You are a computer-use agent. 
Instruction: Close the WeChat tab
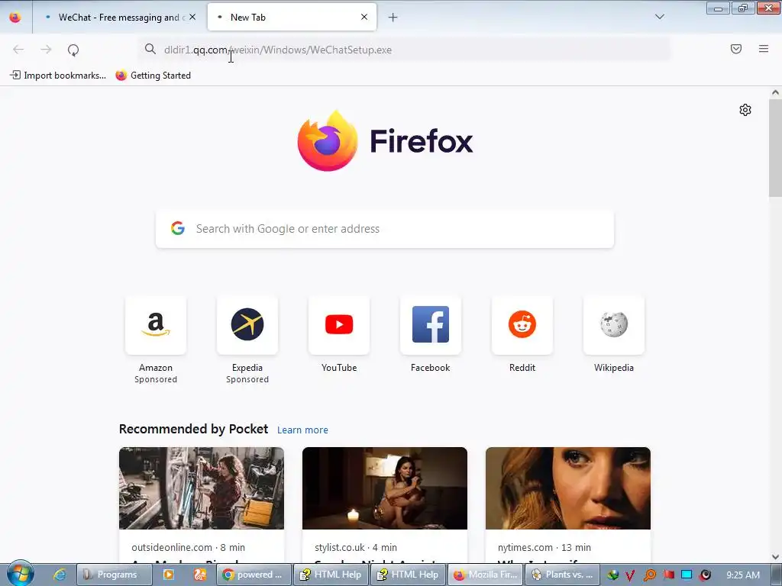tap(192, 18)
